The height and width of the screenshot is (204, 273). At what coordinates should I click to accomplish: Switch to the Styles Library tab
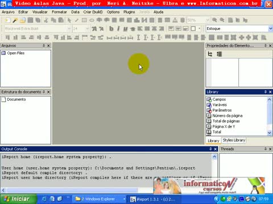pyautogui.click(x=234, y=140)
